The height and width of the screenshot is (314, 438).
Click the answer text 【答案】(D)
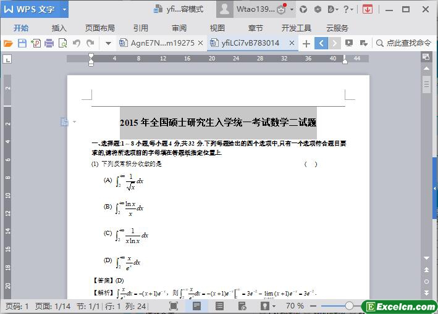coord(109,281)
